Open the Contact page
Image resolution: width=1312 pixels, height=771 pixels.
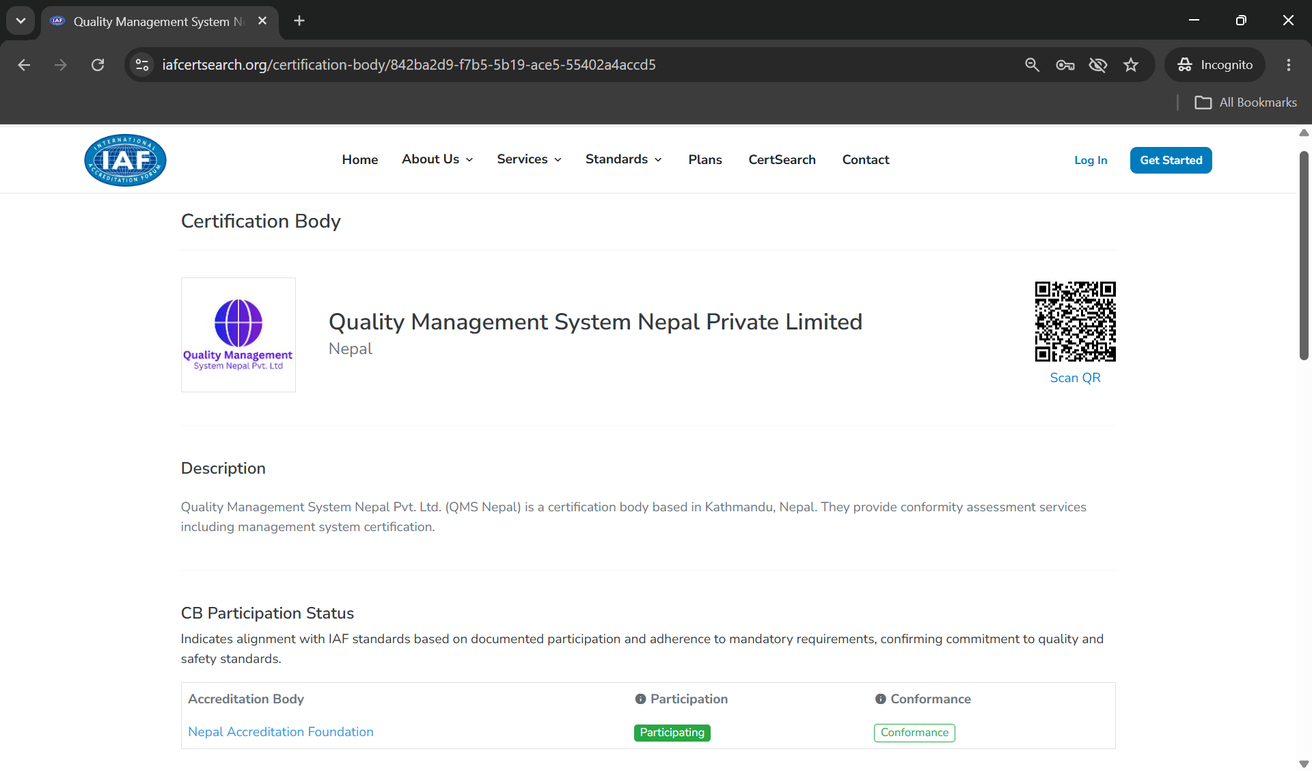[866, 159]
